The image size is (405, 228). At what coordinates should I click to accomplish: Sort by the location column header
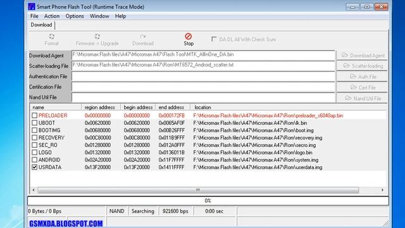point(289,107)
